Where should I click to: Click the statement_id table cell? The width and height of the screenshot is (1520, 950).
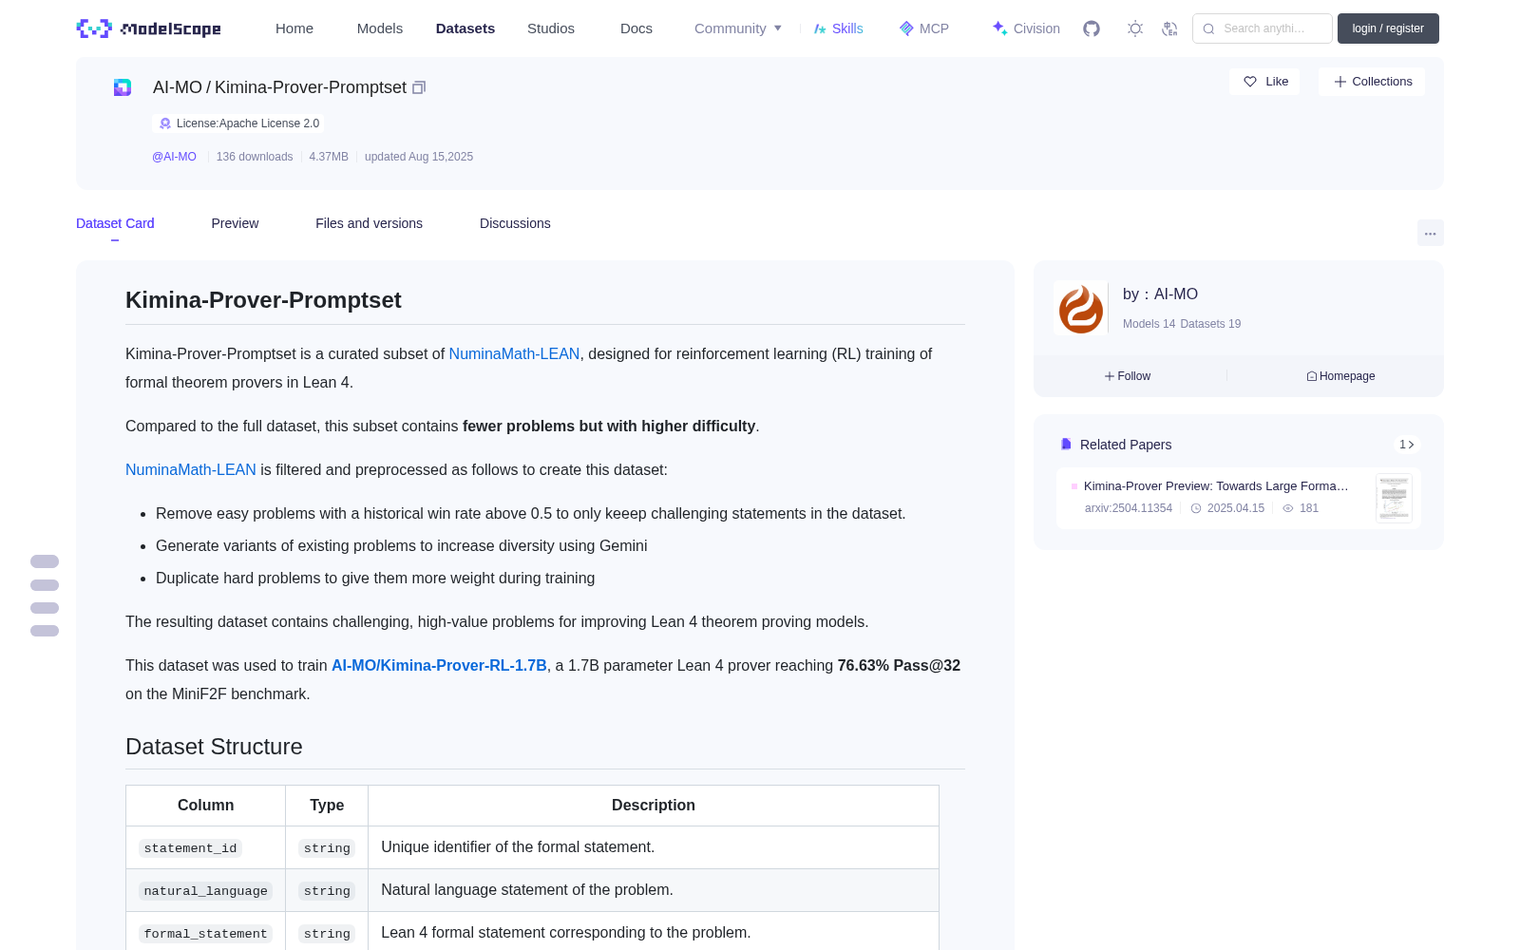pyautogui.click(x=205, y=847)
